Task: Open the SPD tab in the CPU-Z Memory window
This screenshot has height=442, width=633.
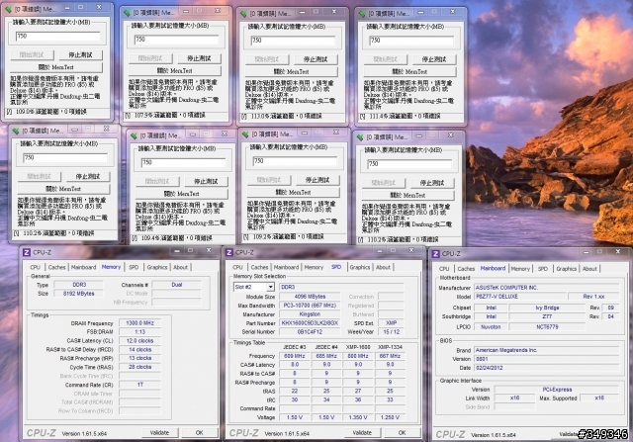Action: click(134, 268)
